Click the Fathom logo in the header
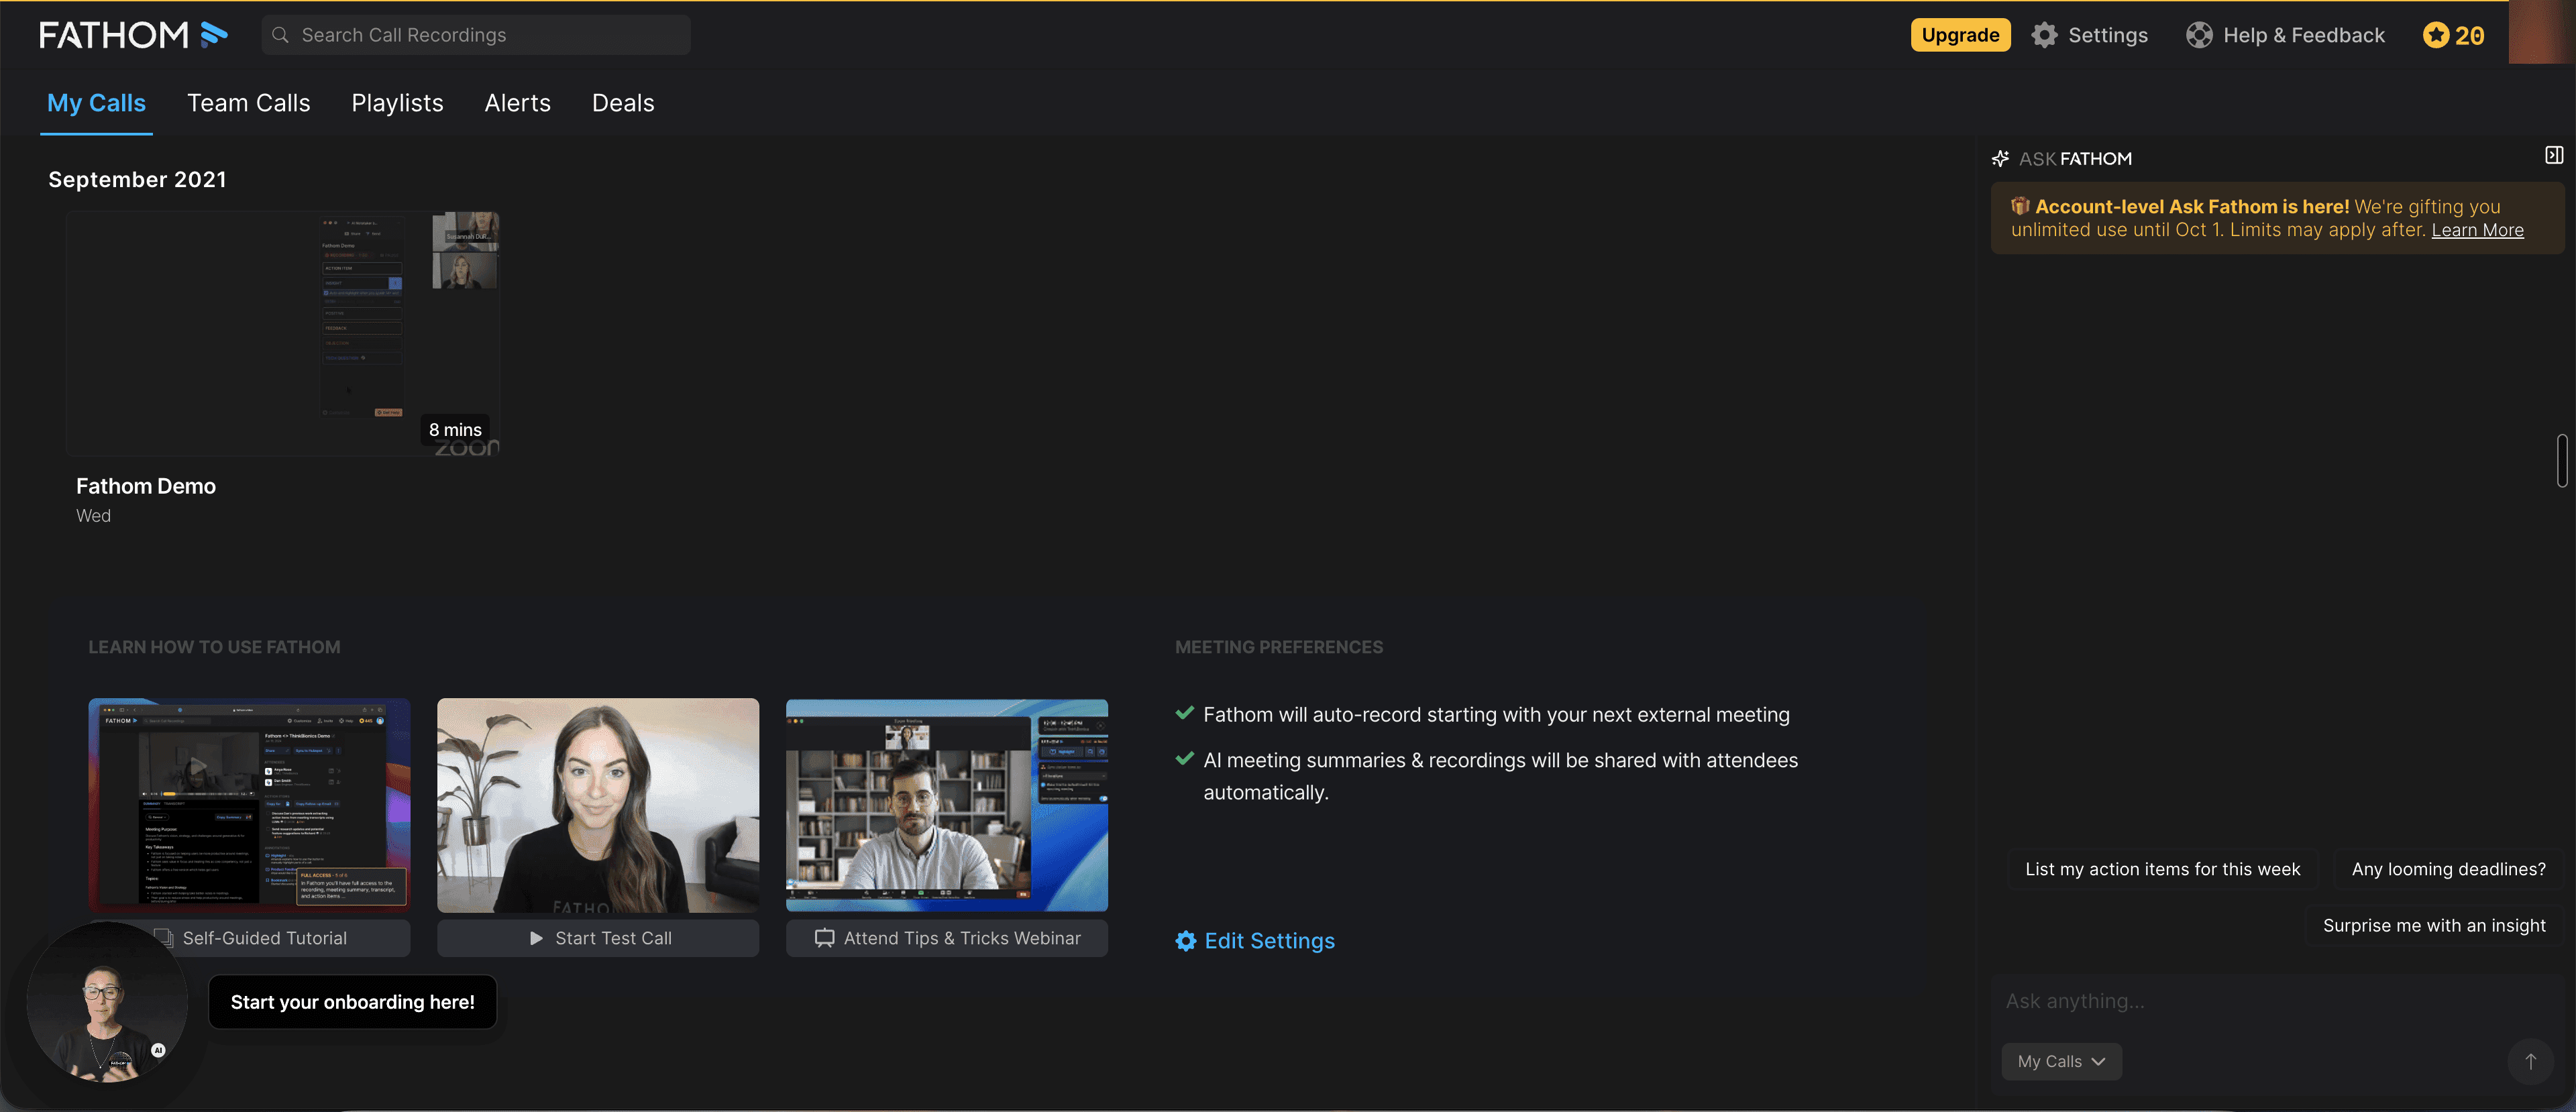This screenshot has width=2576, height=1112. click(133, 35)
